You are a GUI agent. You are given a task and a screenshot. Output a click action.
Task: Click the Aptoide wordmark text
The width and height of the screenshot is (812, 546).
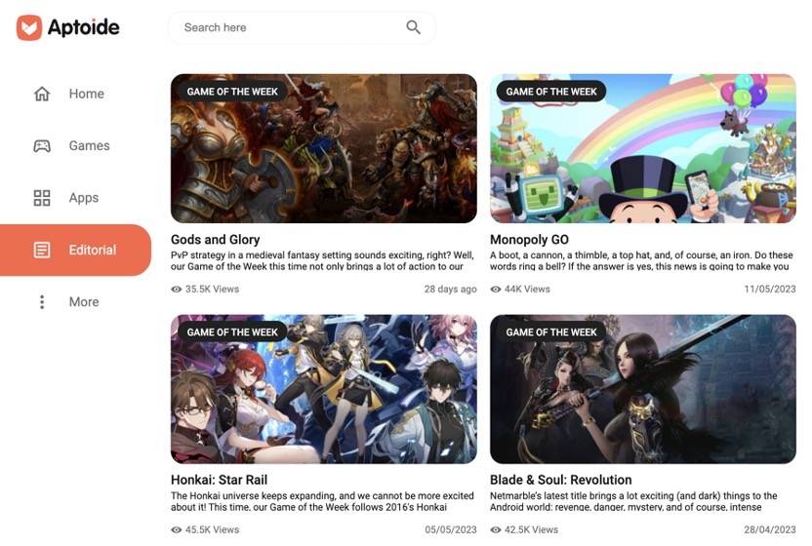coord(83,27)
